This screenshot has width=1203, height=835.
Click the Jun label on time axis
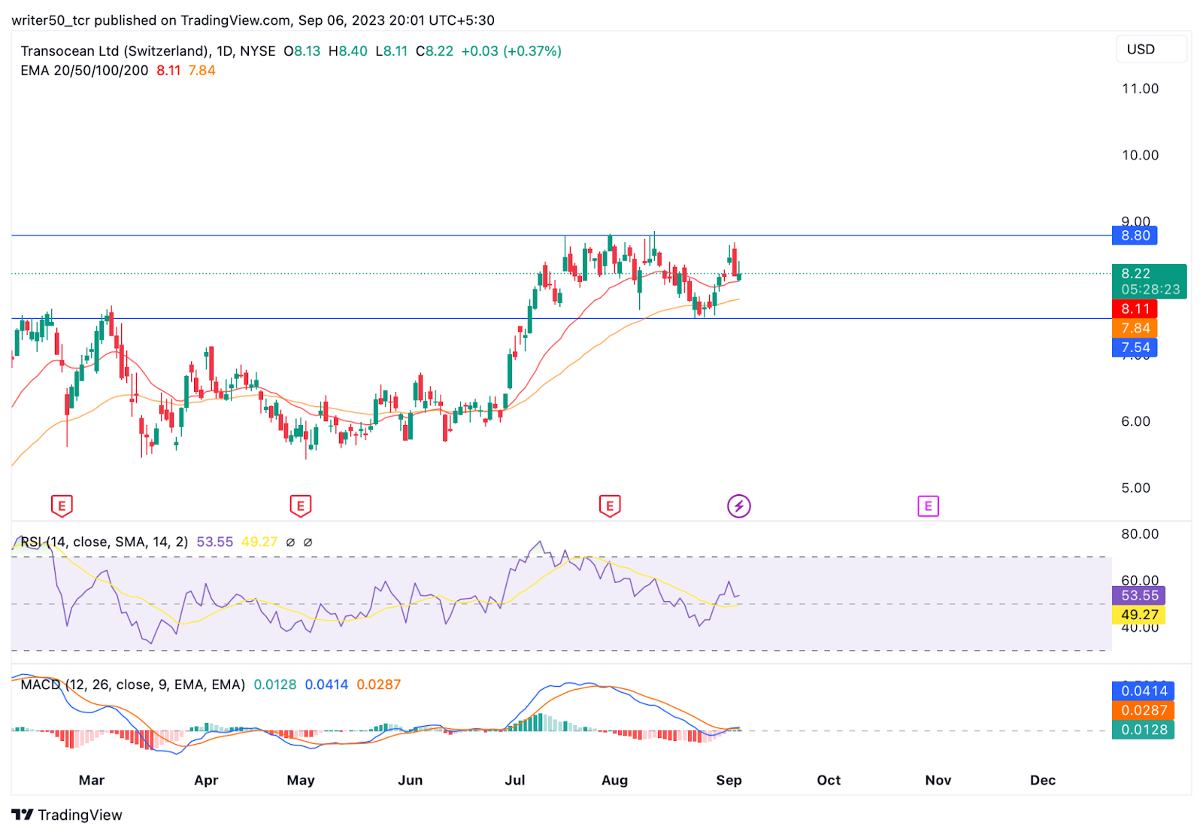point(410,780)
